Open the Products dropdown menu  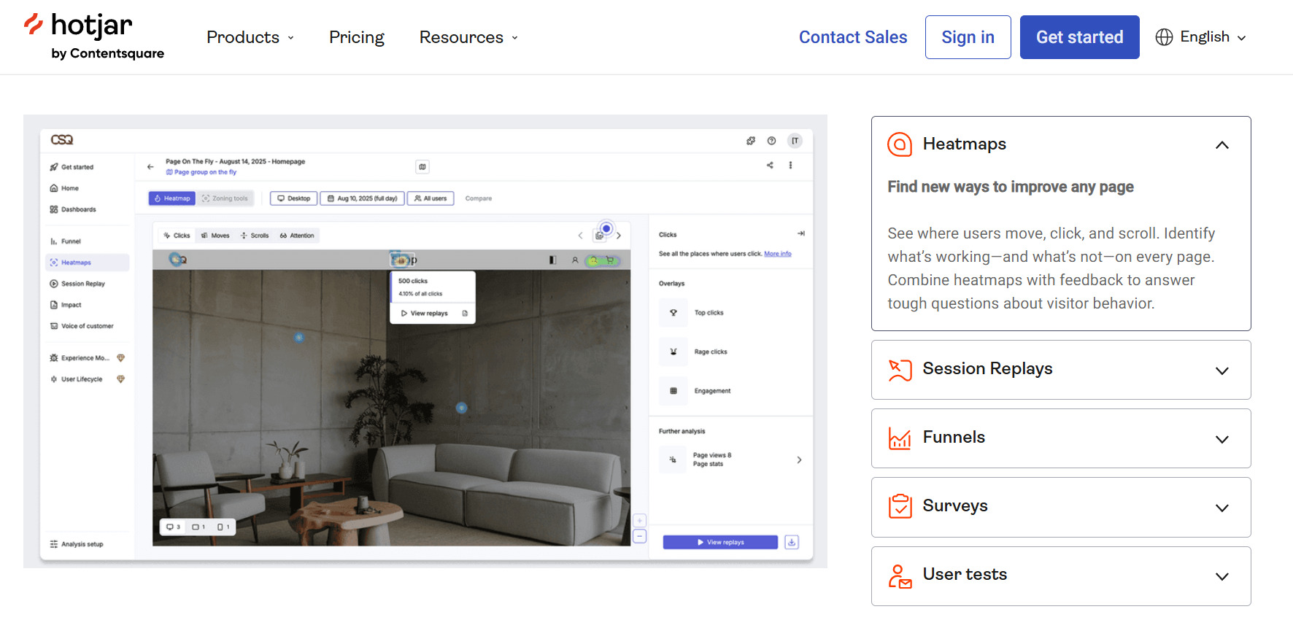(x=250, y=37)
